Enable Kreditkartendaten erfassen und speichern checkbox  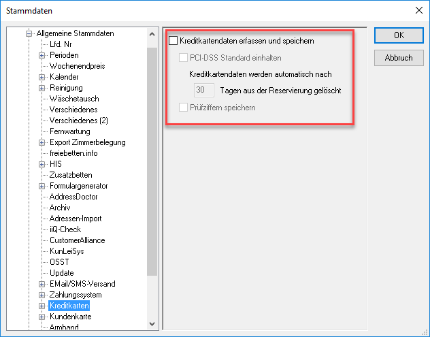(173, 41)
